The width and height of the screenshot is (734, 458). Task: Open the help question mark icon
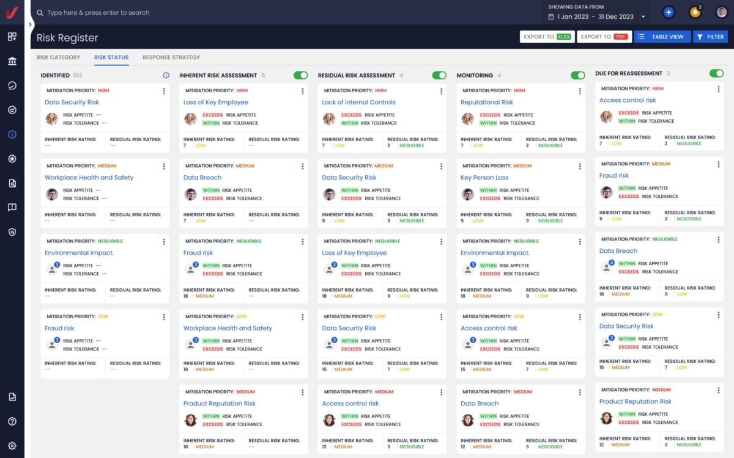pyautogui.click(x=12, y=421)
